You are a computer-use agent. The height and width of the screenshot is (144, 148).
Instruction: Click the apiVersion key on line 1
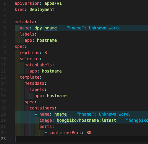point(27,3)
